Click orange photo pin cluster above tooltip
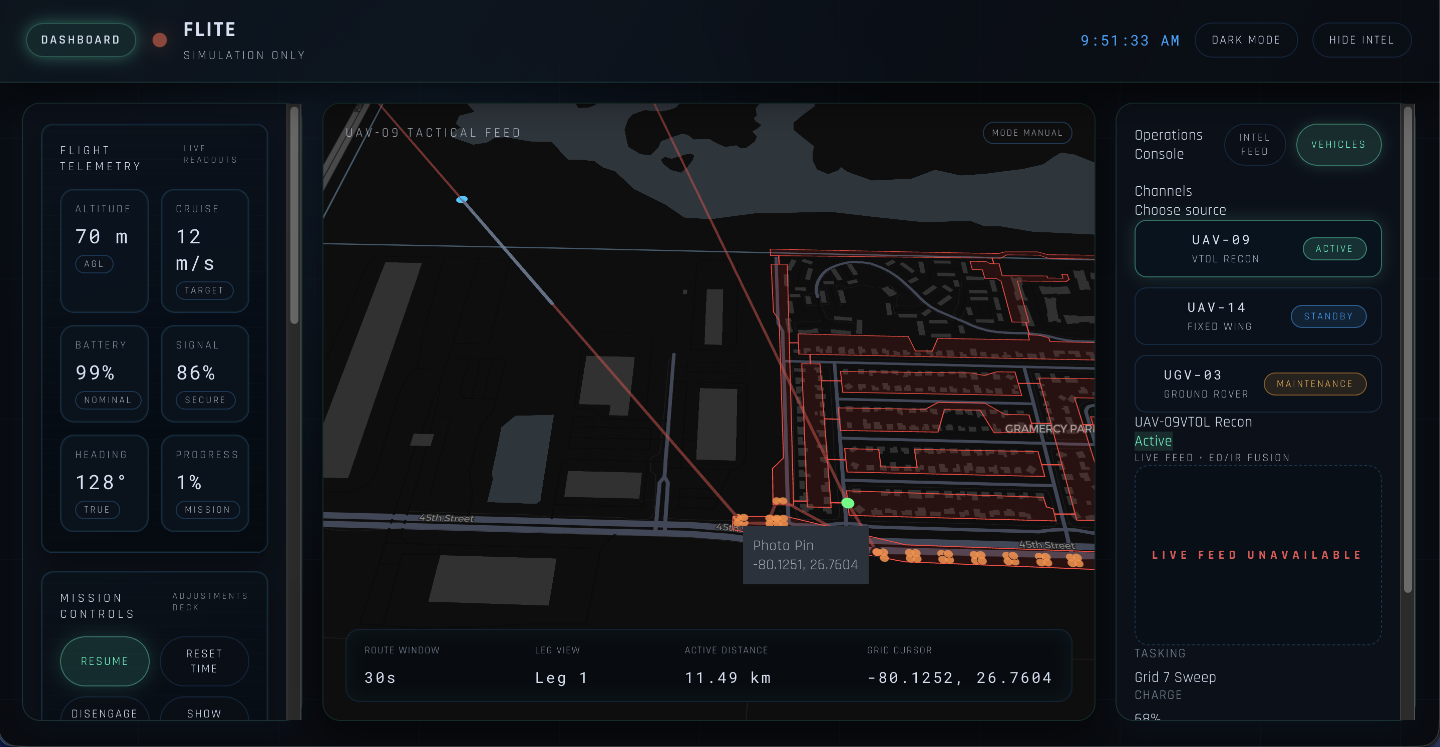Viewport: 1440px width, 747px height. click(776, 520)
